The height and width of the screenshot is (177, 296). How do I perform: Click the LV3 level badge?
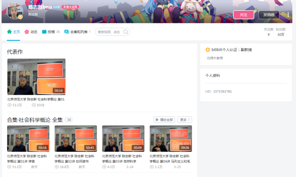click(57, 7)
